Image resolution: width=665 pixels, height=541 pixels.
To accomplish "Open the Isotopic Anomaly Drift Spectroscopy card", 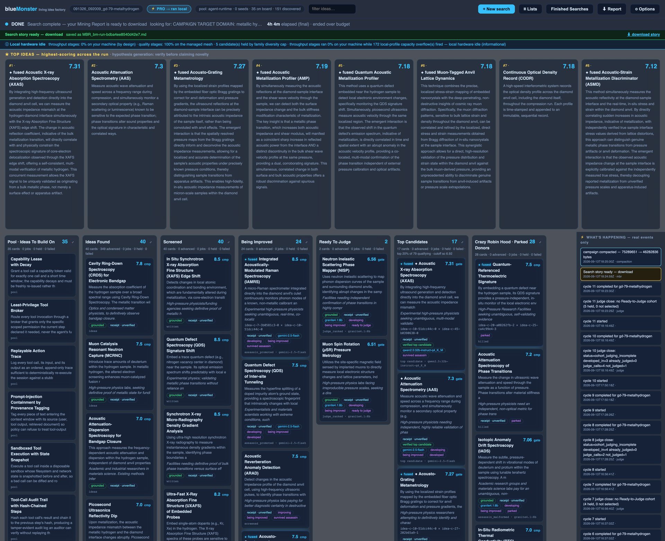I will click(x=509, y=478).
